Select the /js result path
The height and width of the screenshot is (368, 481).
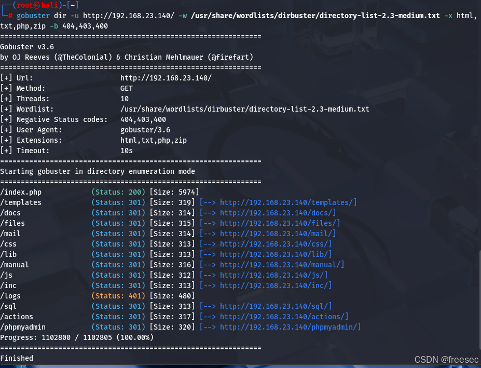tap(6, 275)
